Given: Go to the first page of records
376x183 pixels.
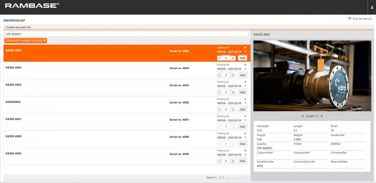Looking at the screenshot, I should 229,177.
